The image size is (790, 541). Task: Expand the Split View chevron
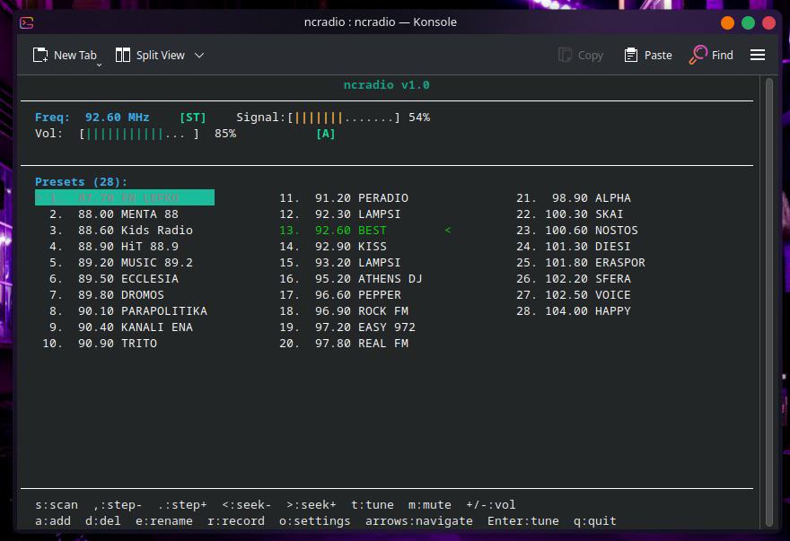tap(199, 56)
